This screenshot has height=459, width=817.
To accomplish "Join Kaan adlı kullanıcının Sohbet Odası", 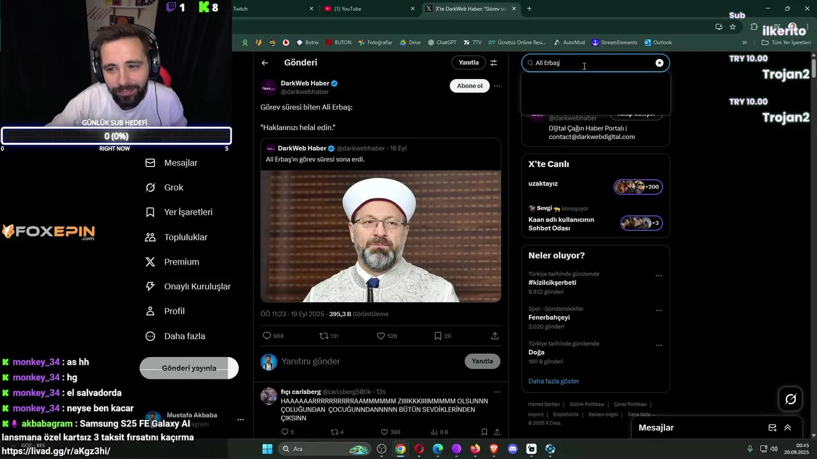I will coord(561,224).
